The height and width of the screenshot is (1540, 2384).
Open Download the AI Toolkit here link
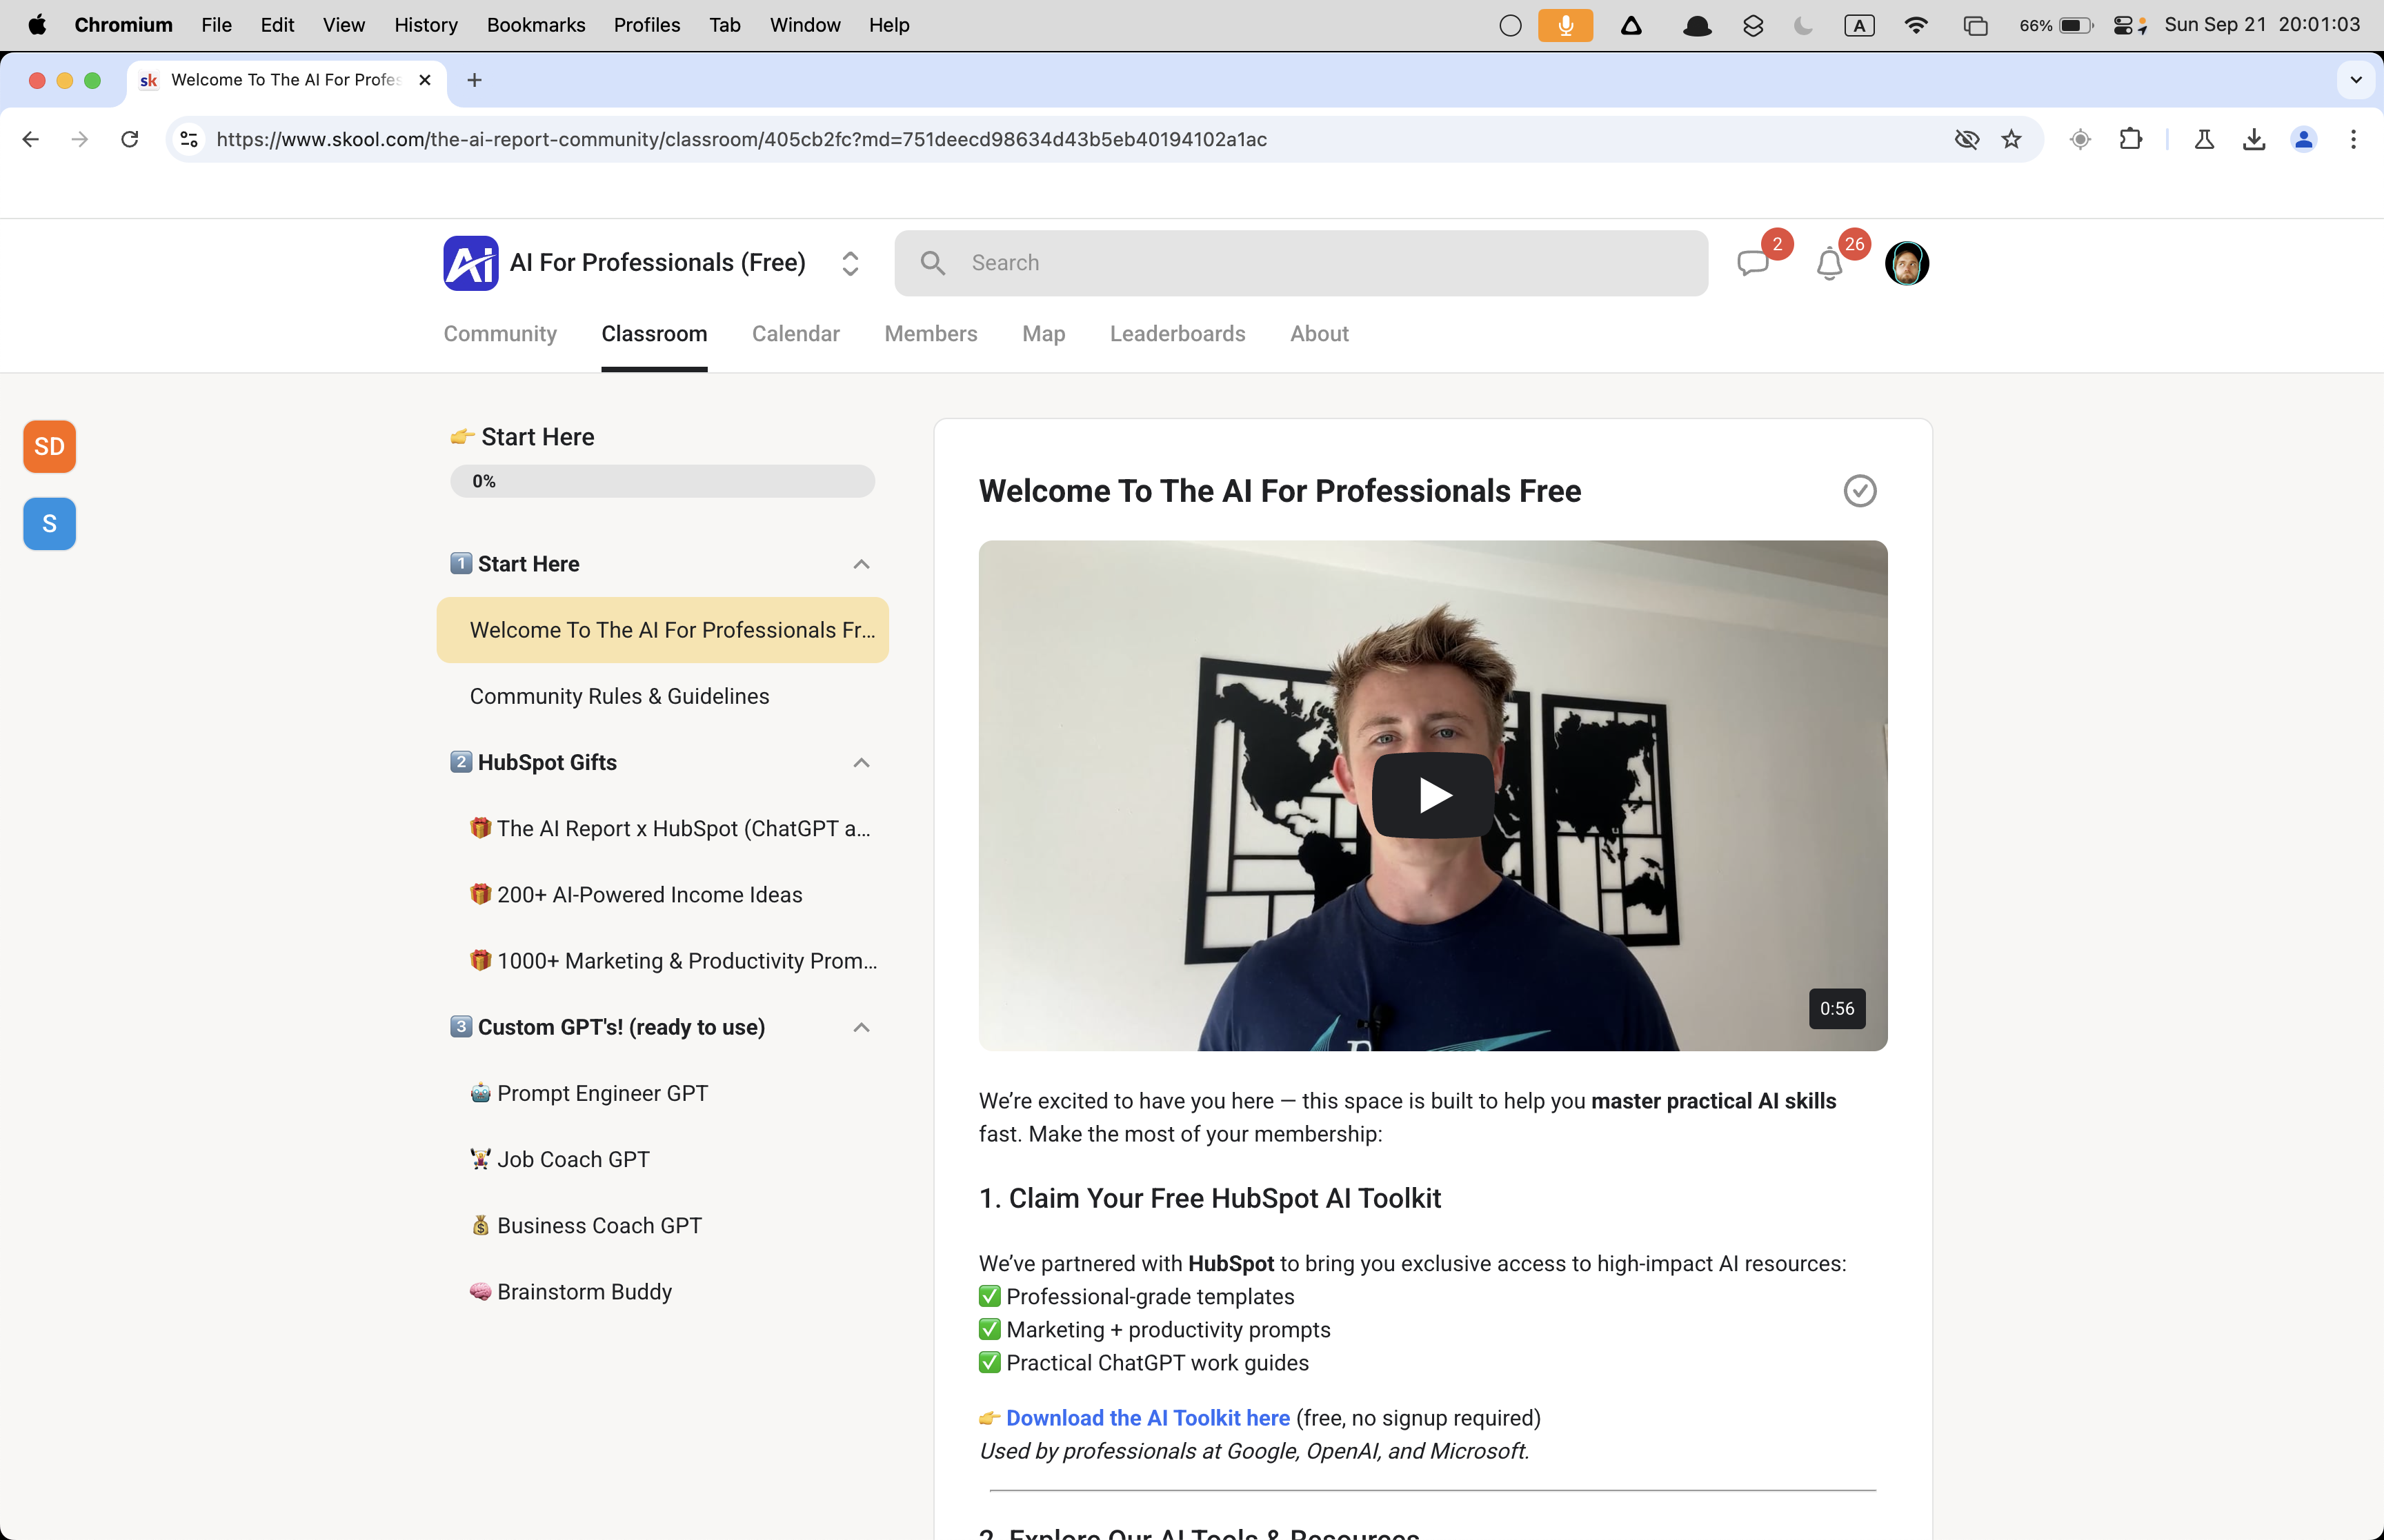1147,1418
